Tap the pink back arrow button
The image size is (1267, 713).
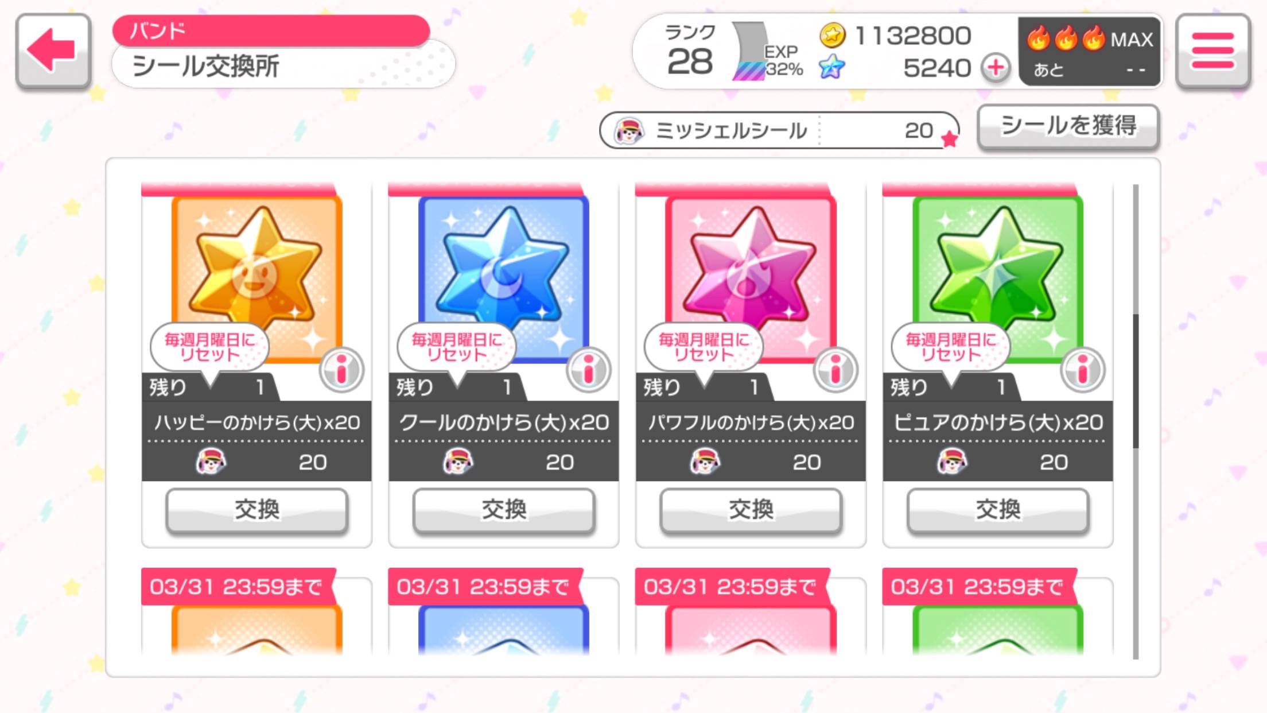[x=53, y=51]
